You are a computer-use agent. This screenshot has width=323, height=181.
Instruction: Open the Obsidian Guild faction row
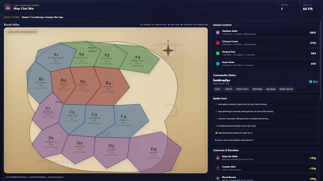pos(266,32)
